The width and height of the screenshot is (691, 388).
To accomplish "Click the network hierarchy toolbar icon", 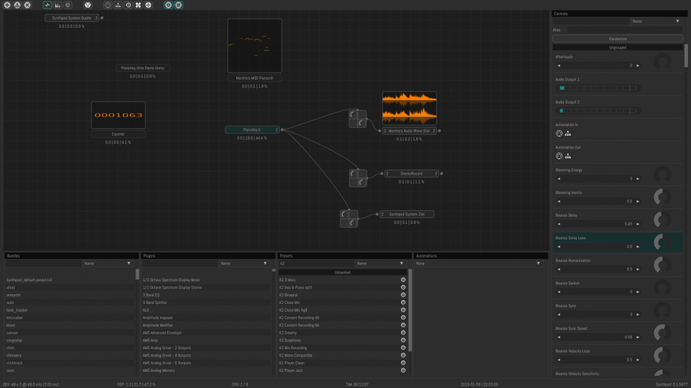I will click(118, 5).
